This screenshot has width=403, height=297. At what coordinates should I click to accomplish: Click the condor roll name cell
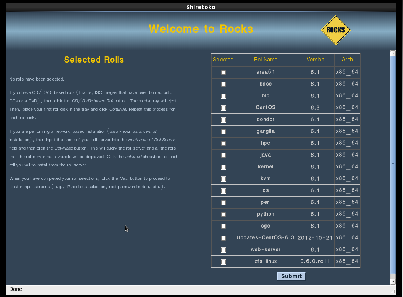265,119
